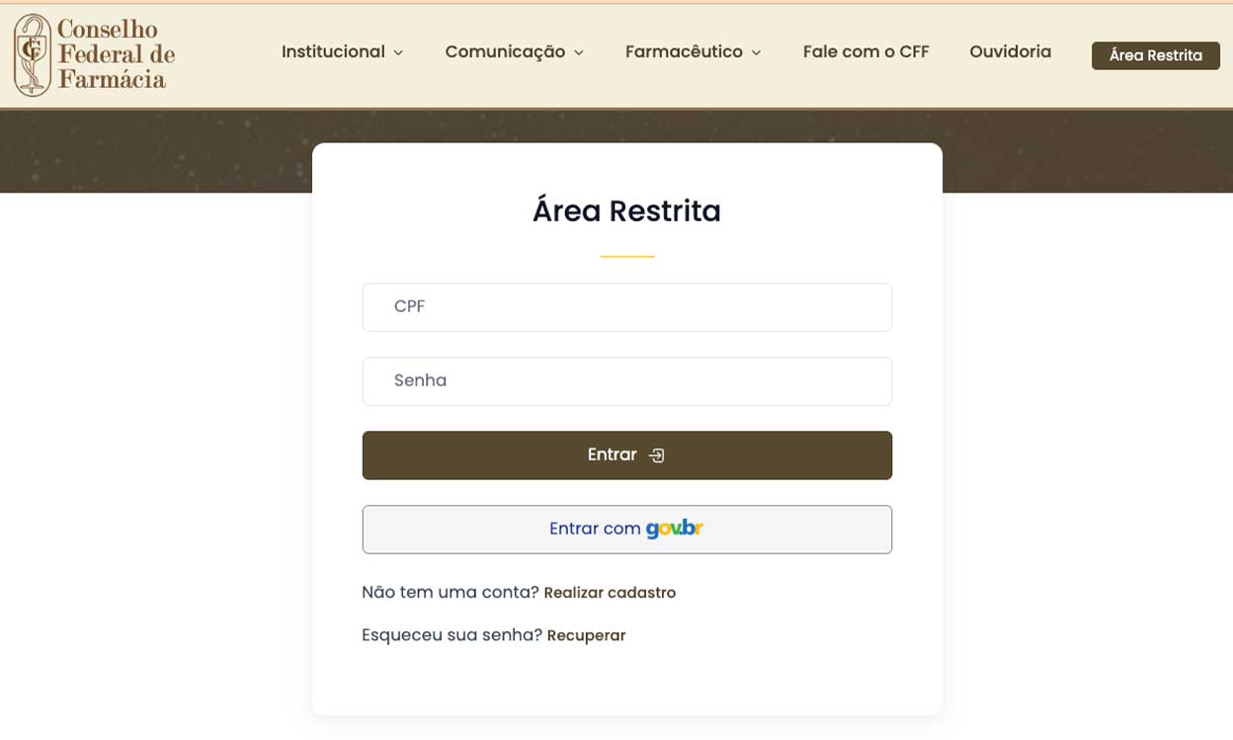The width and height of the screenshot is (1233, 740).
Task: Focus the CPF input field
Action: 626,307
